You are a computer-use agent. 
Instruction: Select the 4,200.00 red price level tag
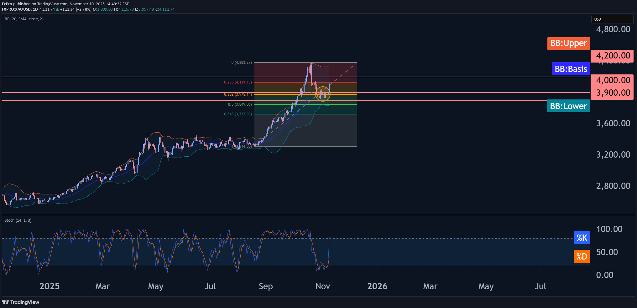613,56
